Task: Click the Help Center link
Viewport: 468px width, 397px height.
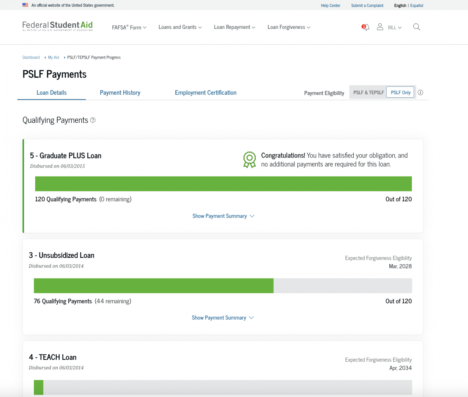Action: [x=330, y=5]
